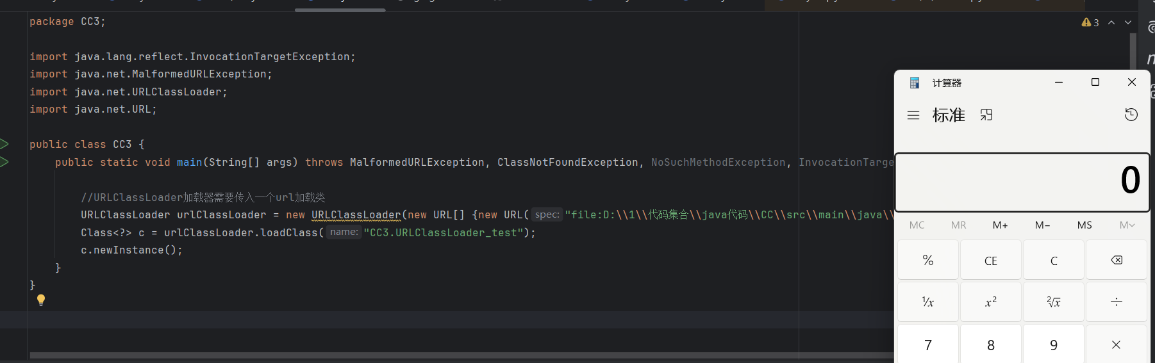Click the run gutter arrow beside main method
The height and width of the screenshot is (363, 1155).
tap(4, 162)
